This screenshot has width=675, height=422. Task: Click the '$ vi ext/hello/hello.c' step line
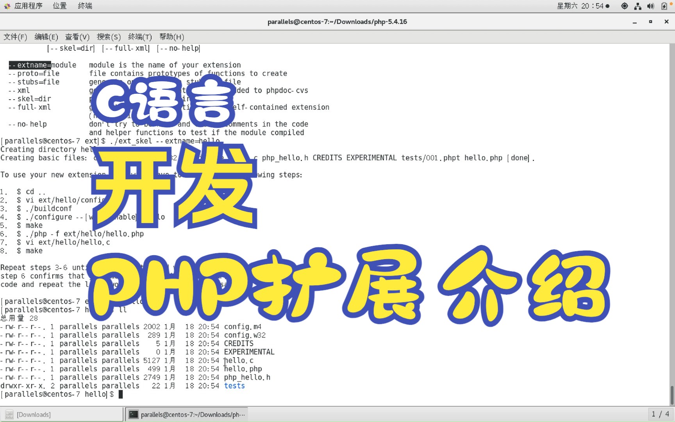pos(63,242)
